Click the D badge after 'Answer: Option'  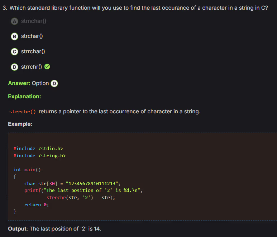[x=54, y=83]
